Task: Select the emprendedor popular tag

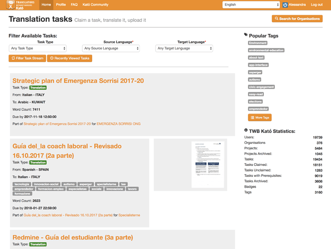Action: coord(258,109)
